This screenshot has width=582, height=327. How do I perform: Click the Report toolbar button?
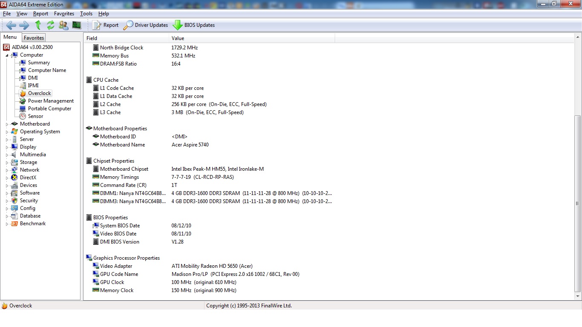pos(106,25)
